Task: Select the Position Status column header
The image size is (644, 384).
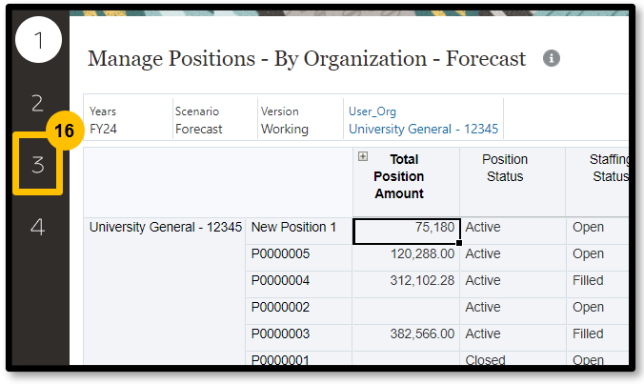Action: (504, 168)
